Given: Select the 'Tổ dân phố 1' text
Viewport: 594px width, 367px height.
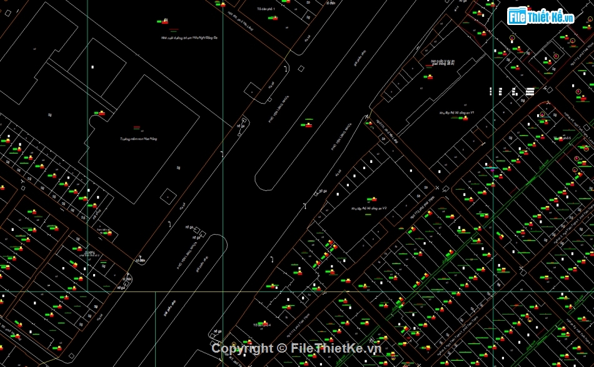Looking at the screenshot, I should [266, 9].
